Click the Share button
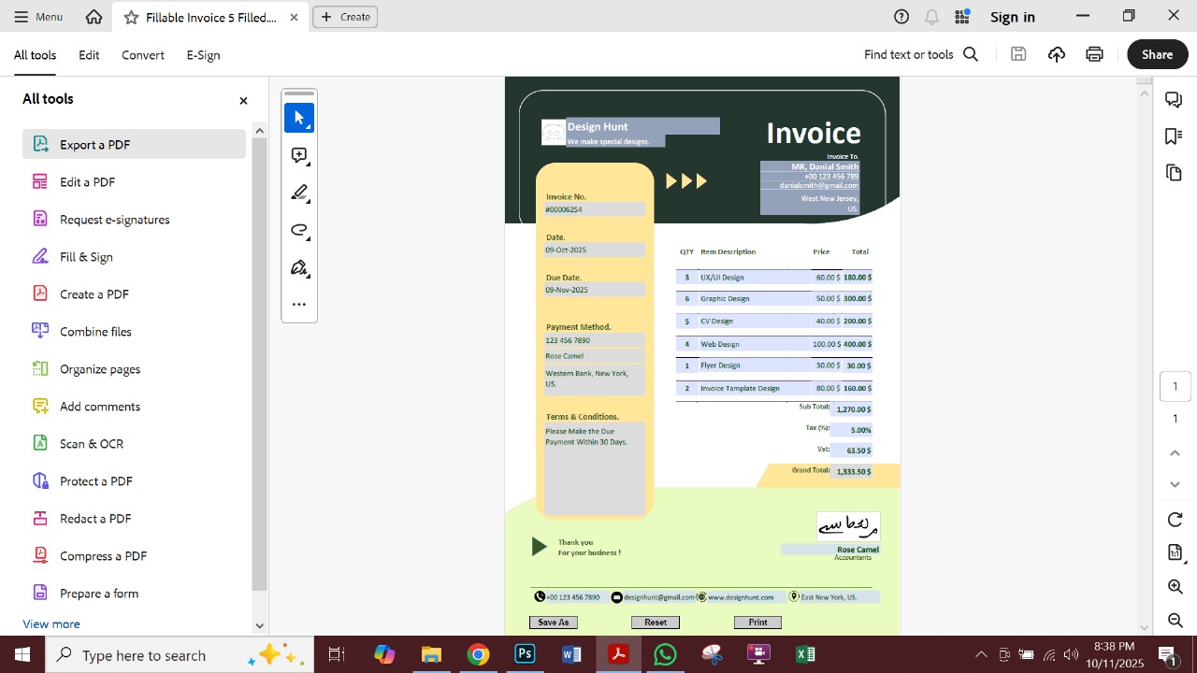This screenshot has width=1197, height=673. 1157,54
